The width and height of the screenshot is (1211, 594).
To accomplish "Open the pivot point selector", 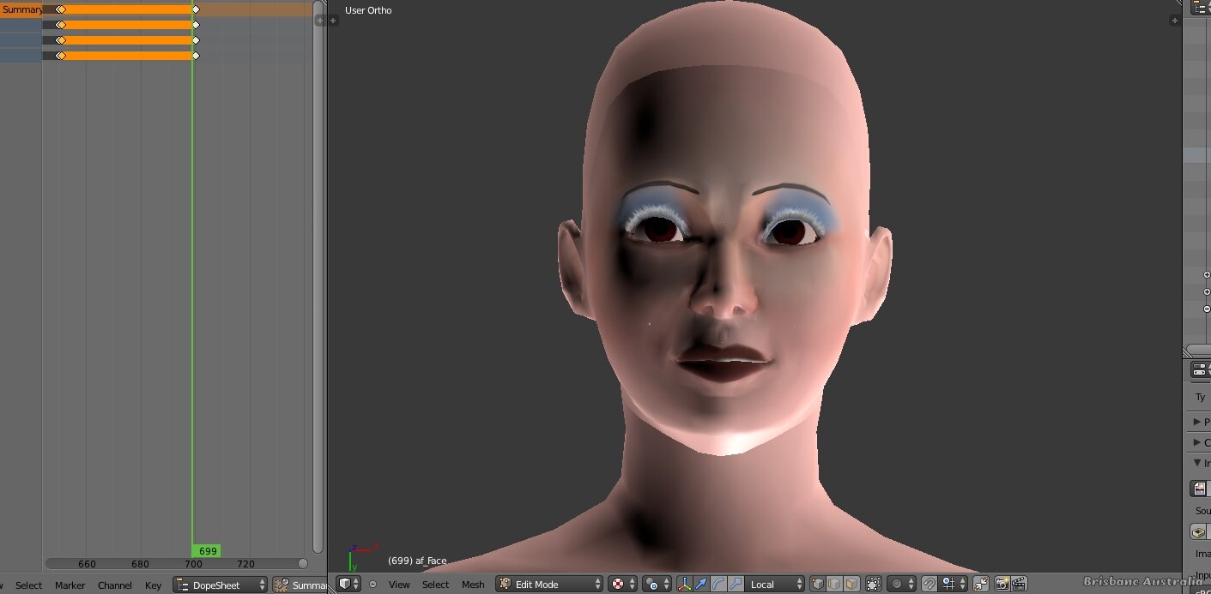I will pos(657,584).
